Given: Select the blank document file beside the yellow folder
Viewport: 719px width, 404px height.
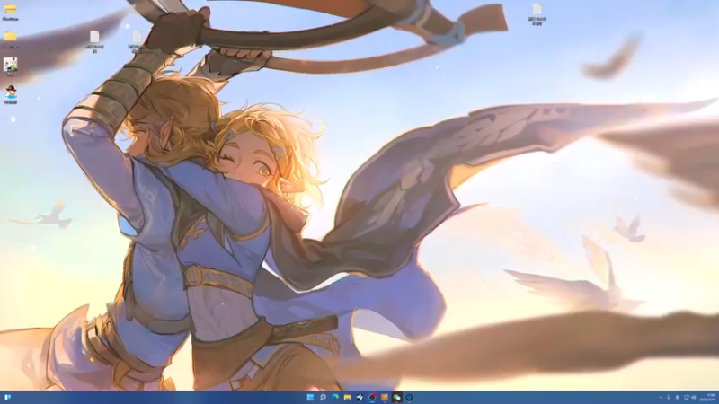Looking at the screenshot, I should coord(94,41).
